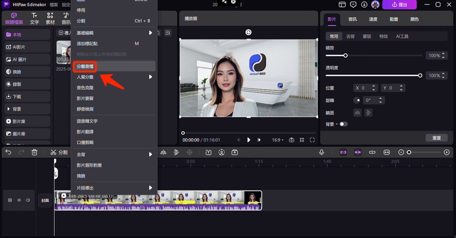
Task: Flip the clip horizontally with mirror icon
Action: pos(357,112)
